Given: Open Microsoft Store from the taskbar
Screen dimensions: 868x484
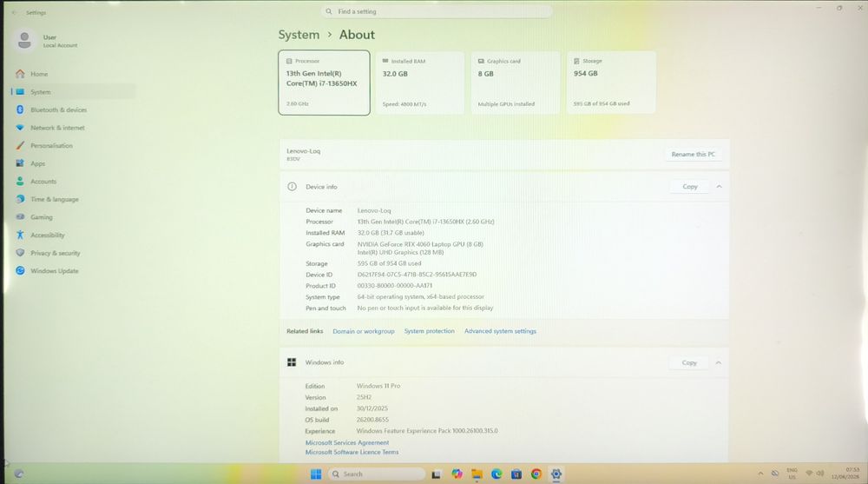Looking at the screenshot, I should [516, 474].
